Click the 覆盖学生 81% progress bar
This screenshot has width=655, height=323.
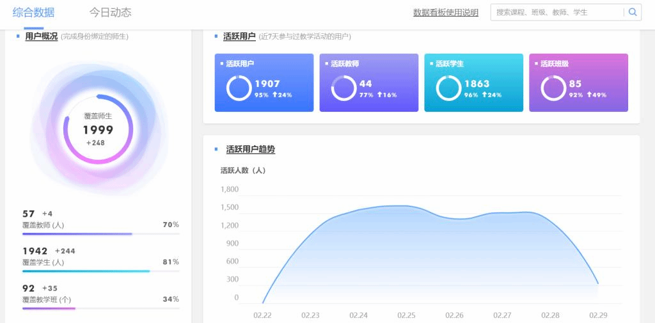[x=100, y=271]
